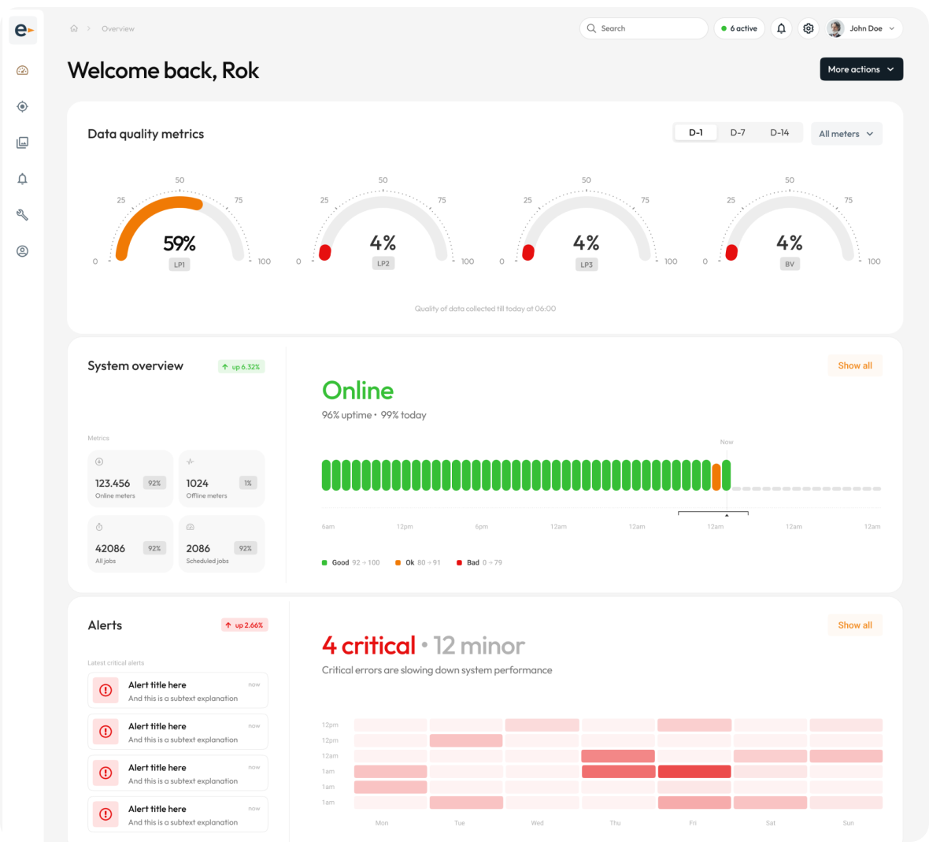Click the home breadcrumb icon
Screen dimensions: 929x849
[x=74, y=28]
